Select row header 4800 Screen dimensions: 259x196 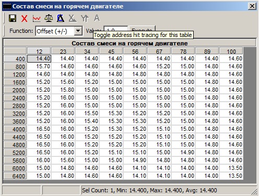pos(15,145)
